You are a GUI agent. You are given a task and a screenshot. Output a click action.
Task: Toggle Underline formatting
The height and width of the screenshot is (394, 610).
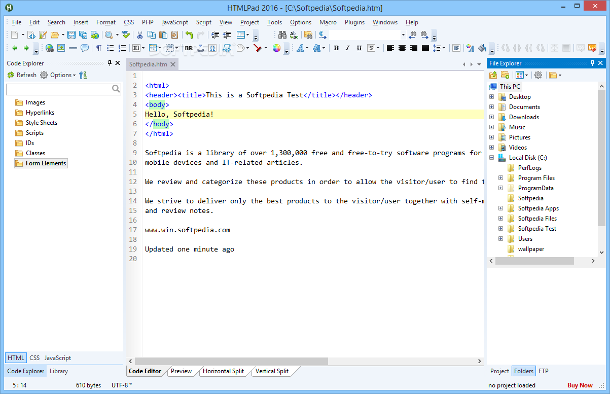[x=359, y=48]
